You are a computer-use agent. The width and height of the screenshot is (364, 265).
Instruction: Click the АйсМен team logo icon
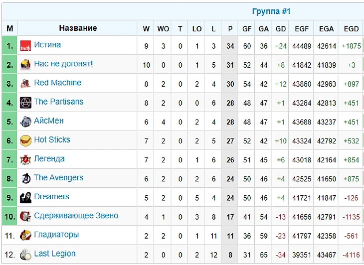(x=25, y=122)
